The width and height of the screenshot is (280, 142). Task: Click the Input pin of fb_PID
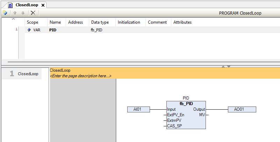(171, 109)
